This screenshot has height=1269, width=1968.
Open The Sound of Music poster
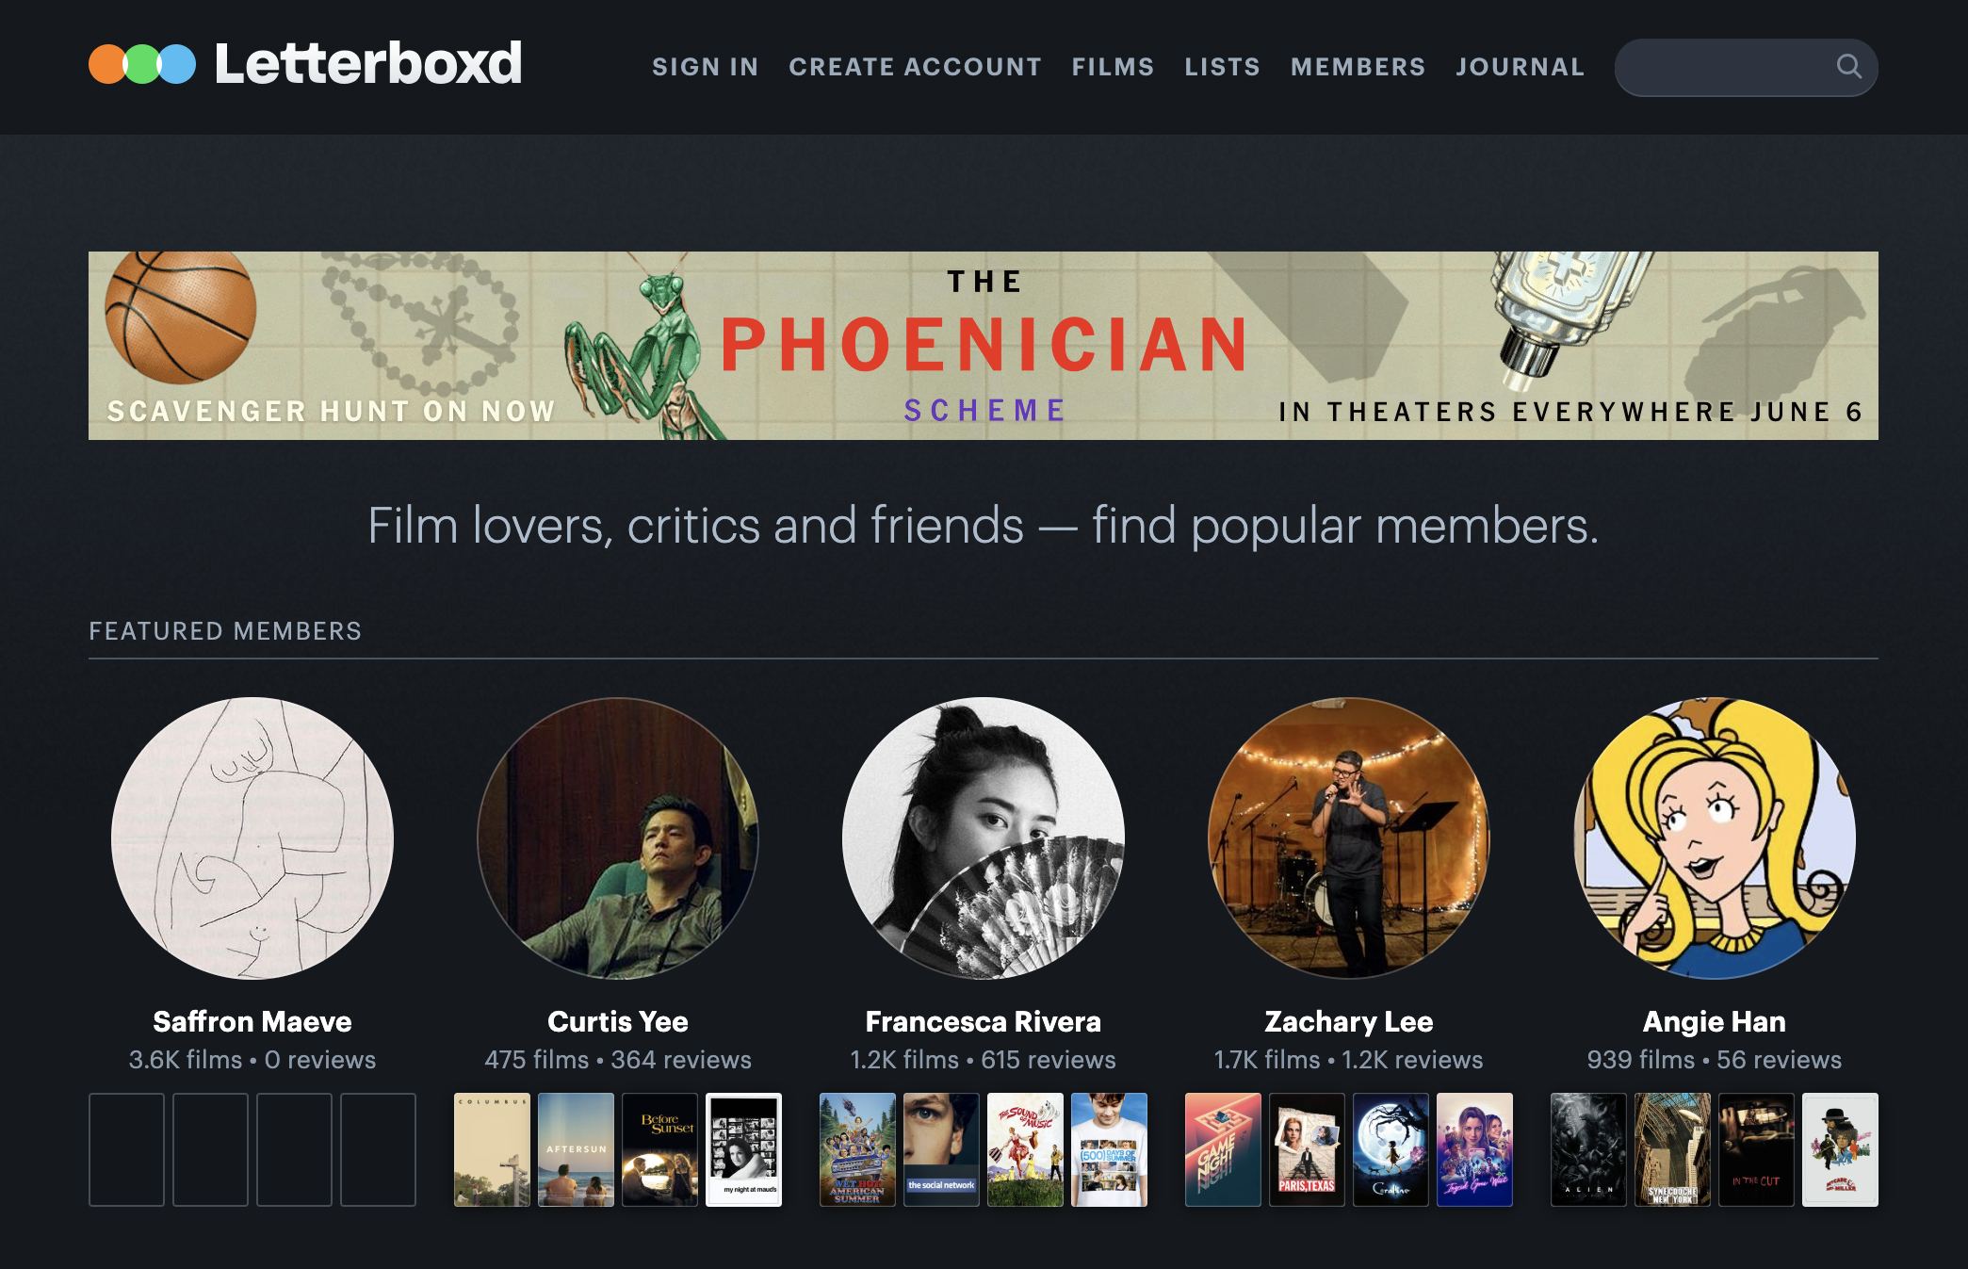1025,1149
